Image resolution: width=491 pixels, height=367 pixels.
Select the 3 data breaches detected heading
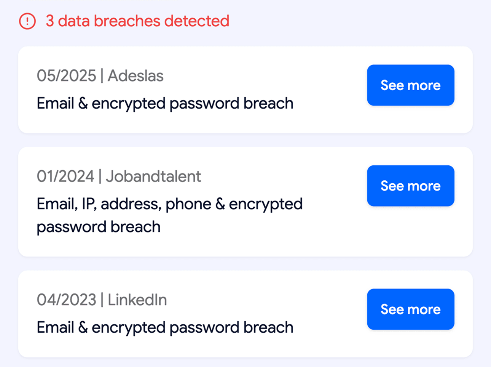click(x=137, y=21)
